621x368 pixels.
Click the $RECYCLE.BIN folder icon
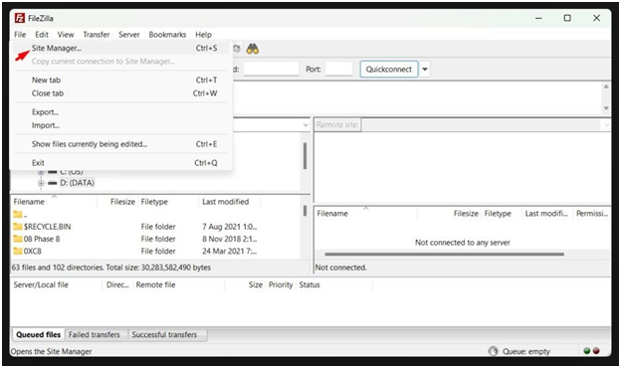(18, 227)
